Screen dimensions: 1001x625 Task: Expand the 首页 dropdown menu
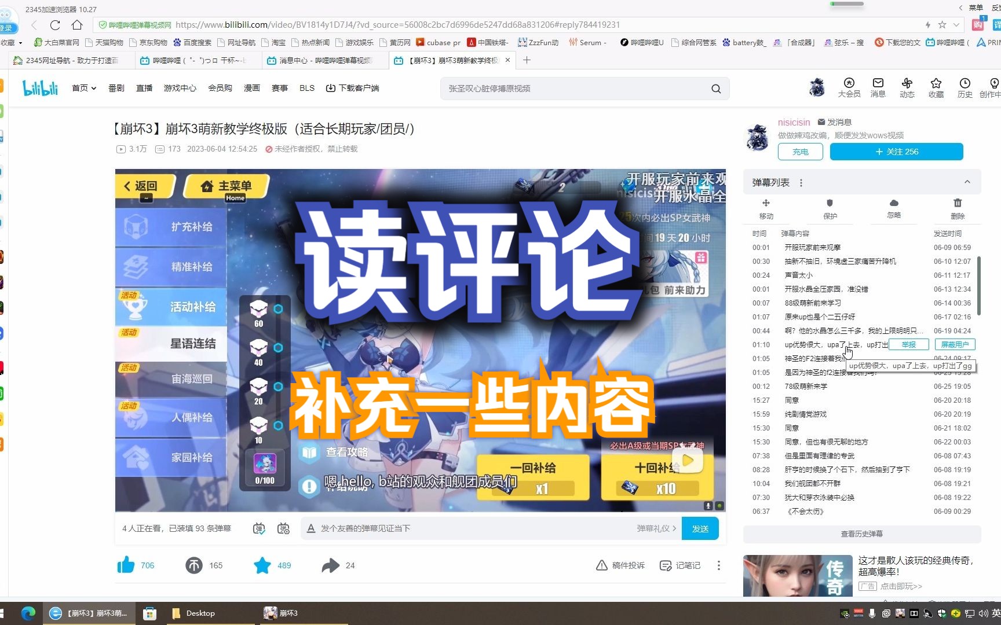84,88
